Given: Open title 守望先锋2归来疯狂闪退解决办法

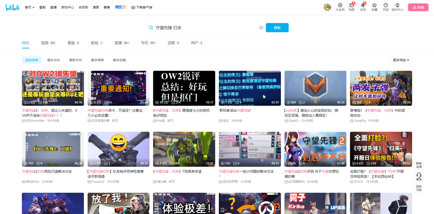Looking at the screenshot, I should point(47,172).
